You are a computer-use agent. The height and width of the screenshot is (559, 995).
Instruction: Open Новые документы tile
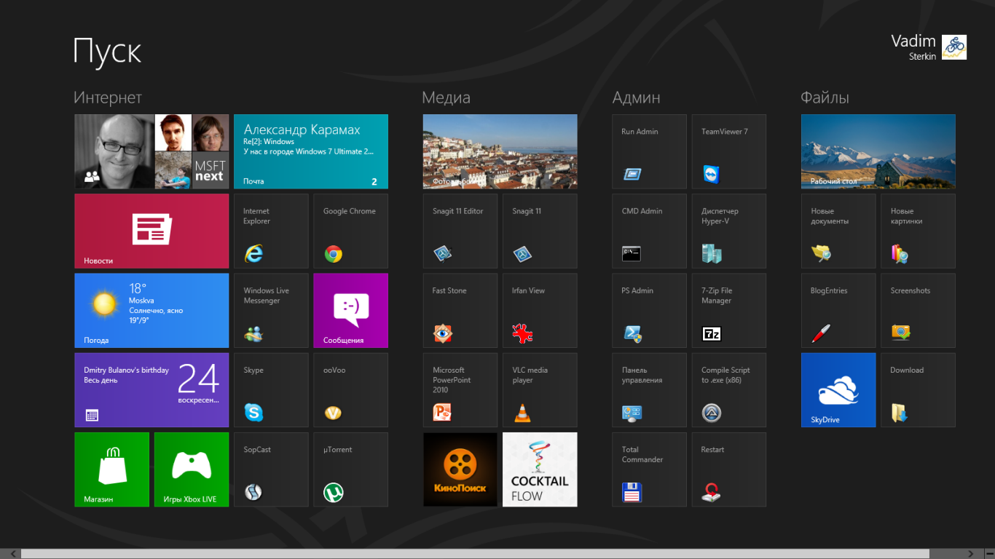click(x=838, y=231)
